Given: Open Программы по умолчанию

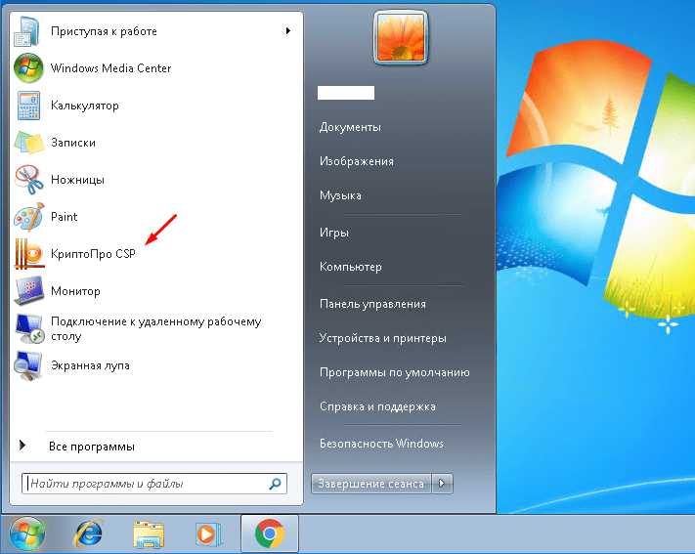Looking at the screenshot, I should 395,372.
